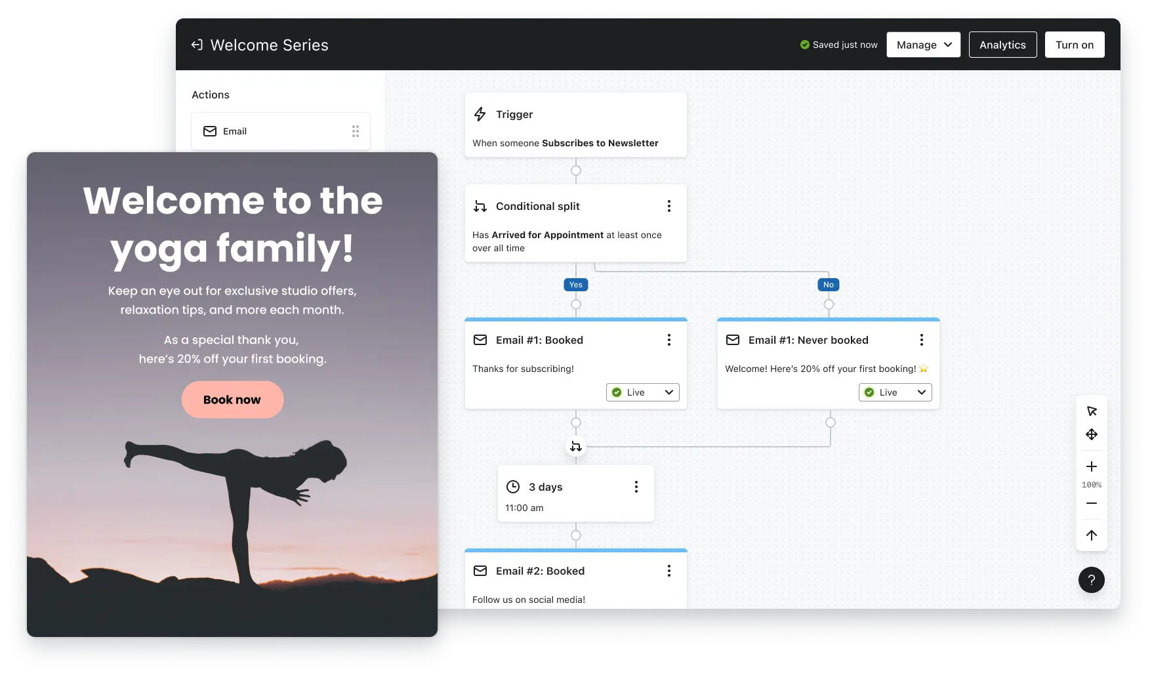This screenshot has height=677, width=1152.
Task: Select the pointer cursor tool
Action: pyautogui.click(x=1092, y=411)
